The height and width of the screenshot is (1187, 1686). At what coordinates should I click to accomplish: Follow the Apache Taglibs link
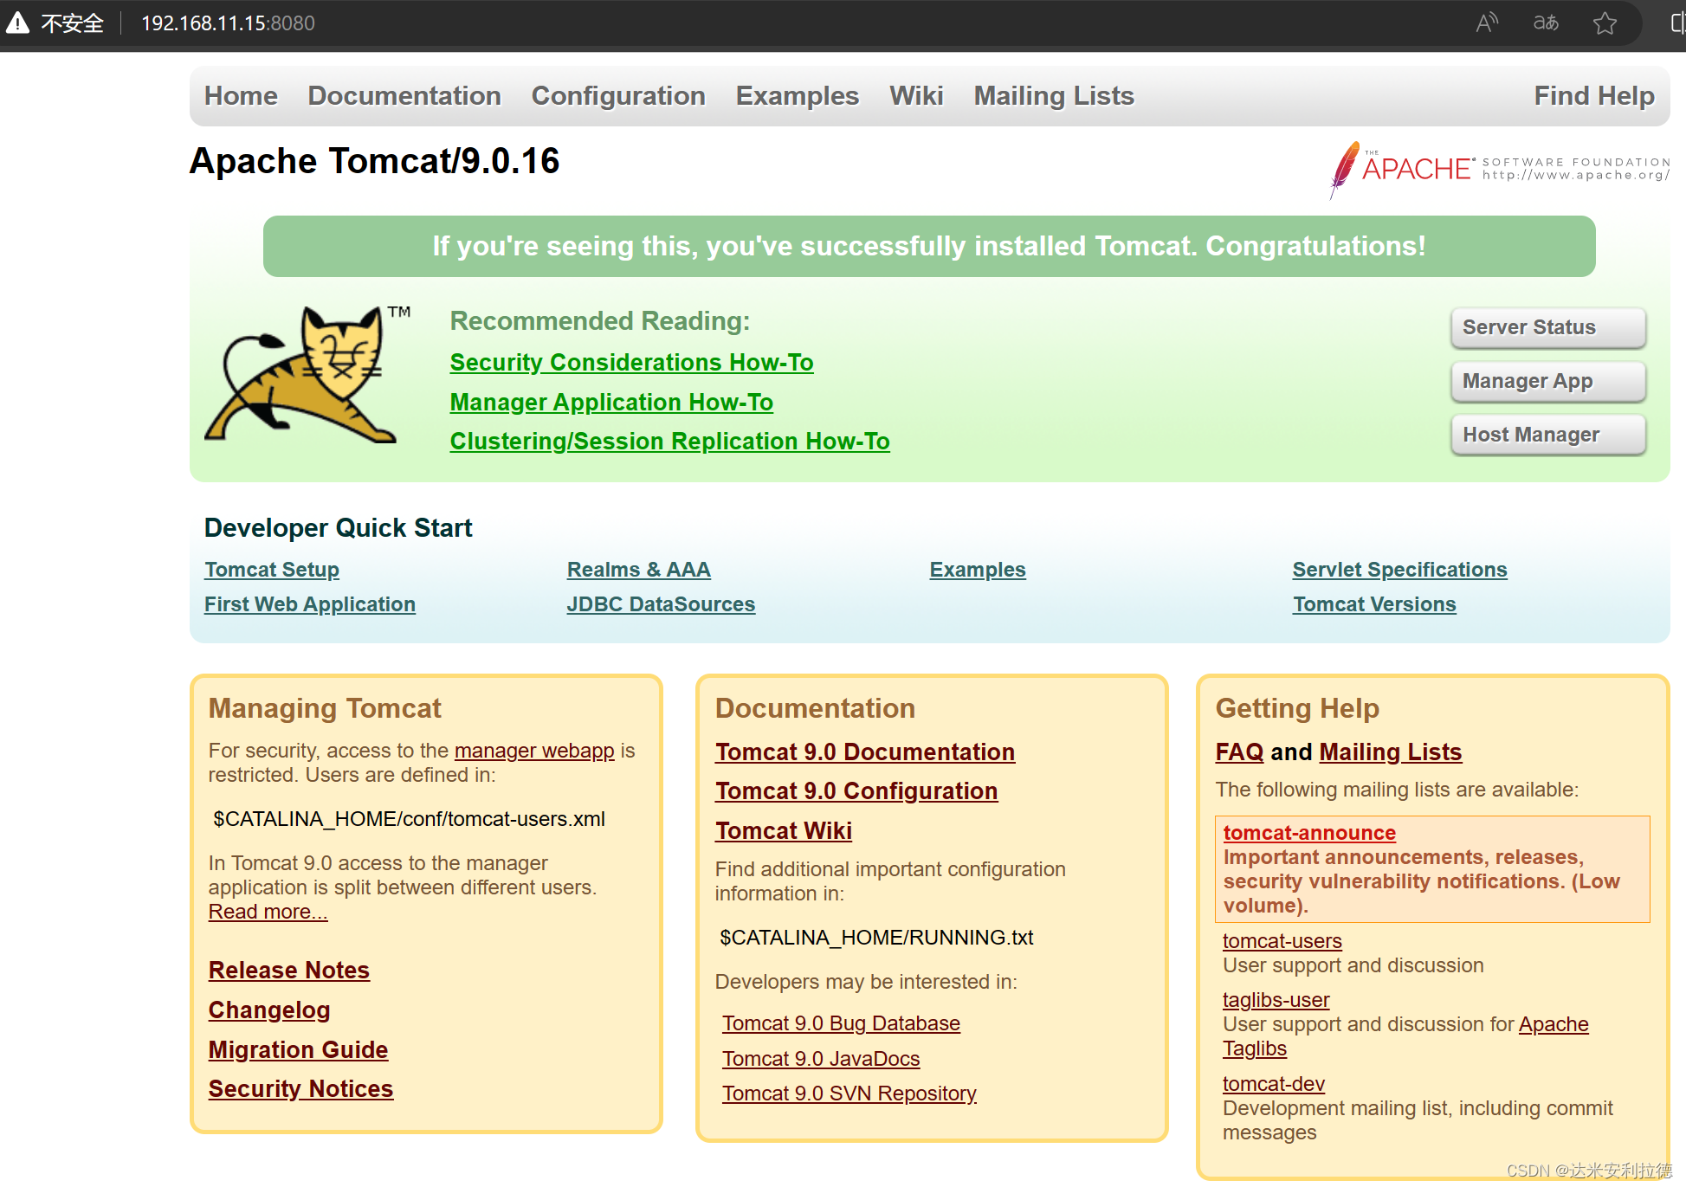click(1554, 1024)
